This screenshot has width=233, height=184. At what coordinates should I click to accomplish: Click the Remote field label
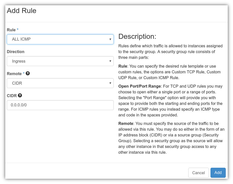point(14,74)
